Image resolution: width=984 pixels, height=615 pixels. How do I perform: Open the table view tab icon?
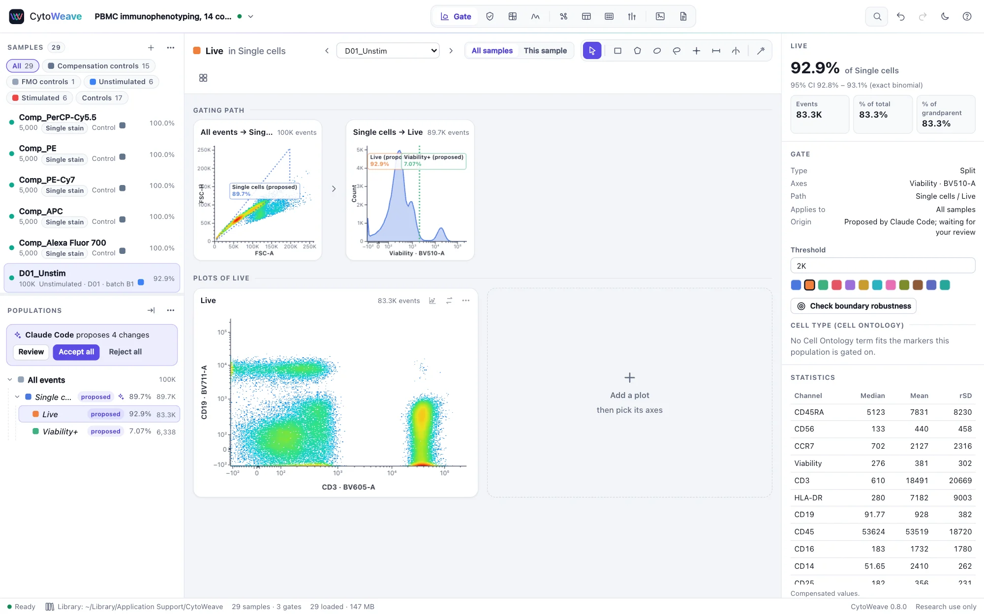(x=586, y=16)
